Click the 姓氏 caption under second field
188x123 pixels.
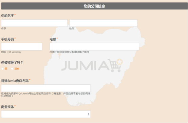(x=72, y=28)
